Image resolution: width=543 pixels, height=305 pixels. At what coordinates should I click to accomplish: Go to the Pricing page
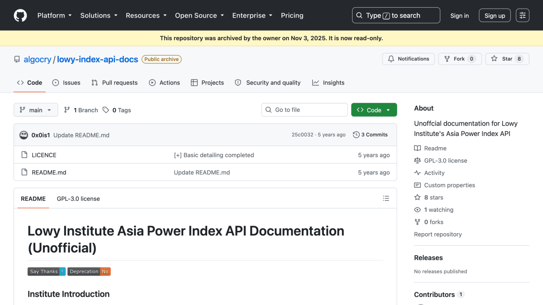pyautogui.click(x=292, y=15)
